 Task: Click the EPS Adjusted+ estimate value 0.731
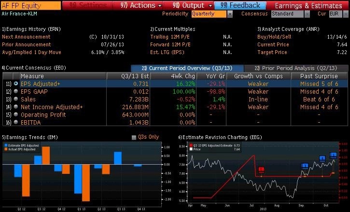click(x=141, y=84)
